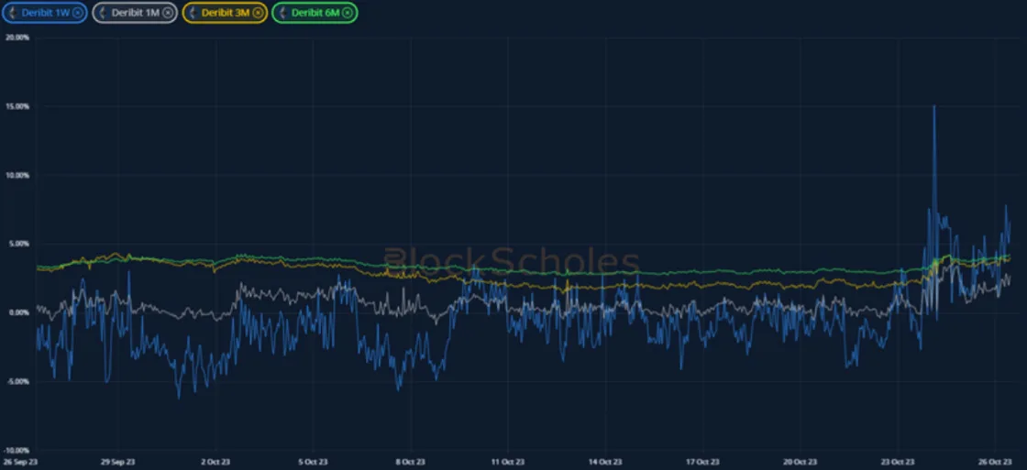The height and width of the screenshot is (470, 1027).
Task: Click the 5 Oct 23 date label
Action: coord(313,462)
